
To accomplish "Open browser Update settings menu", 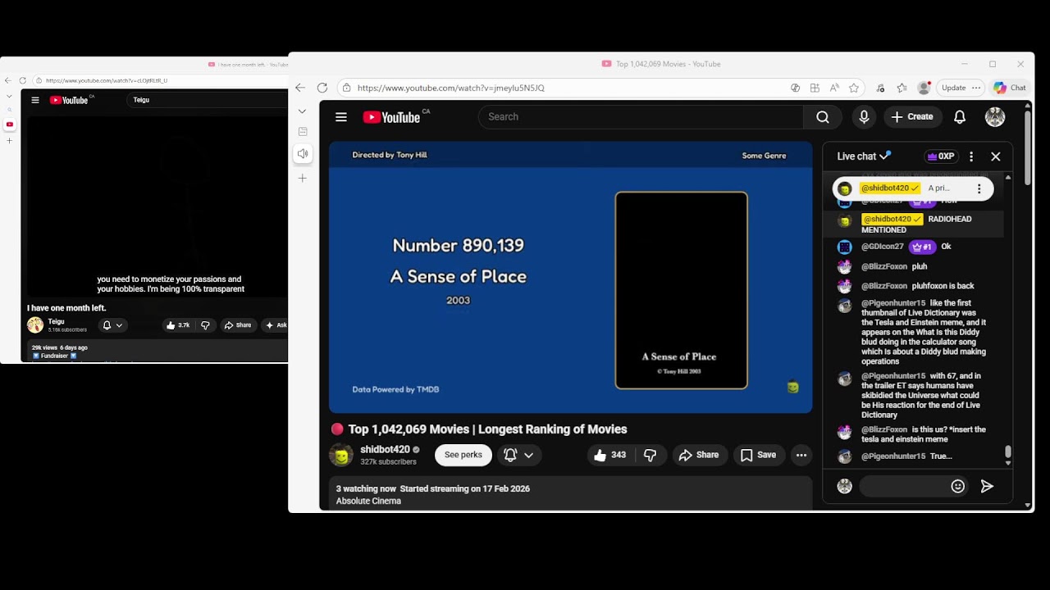I will coord(961,88).
